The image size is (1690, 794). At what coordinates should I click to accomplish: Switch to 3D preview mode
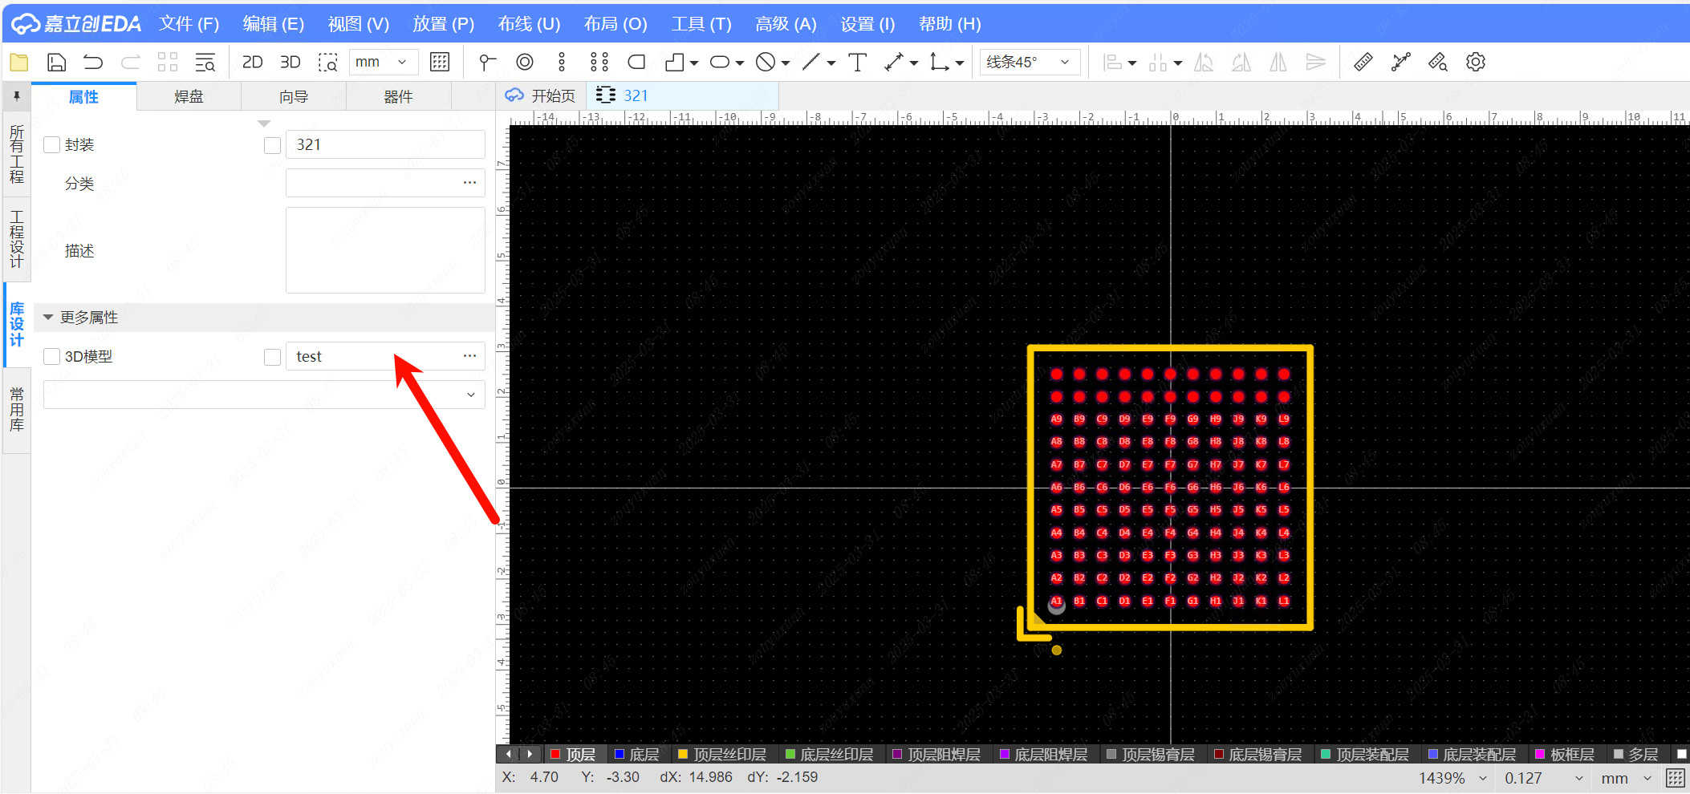(290, 63)
